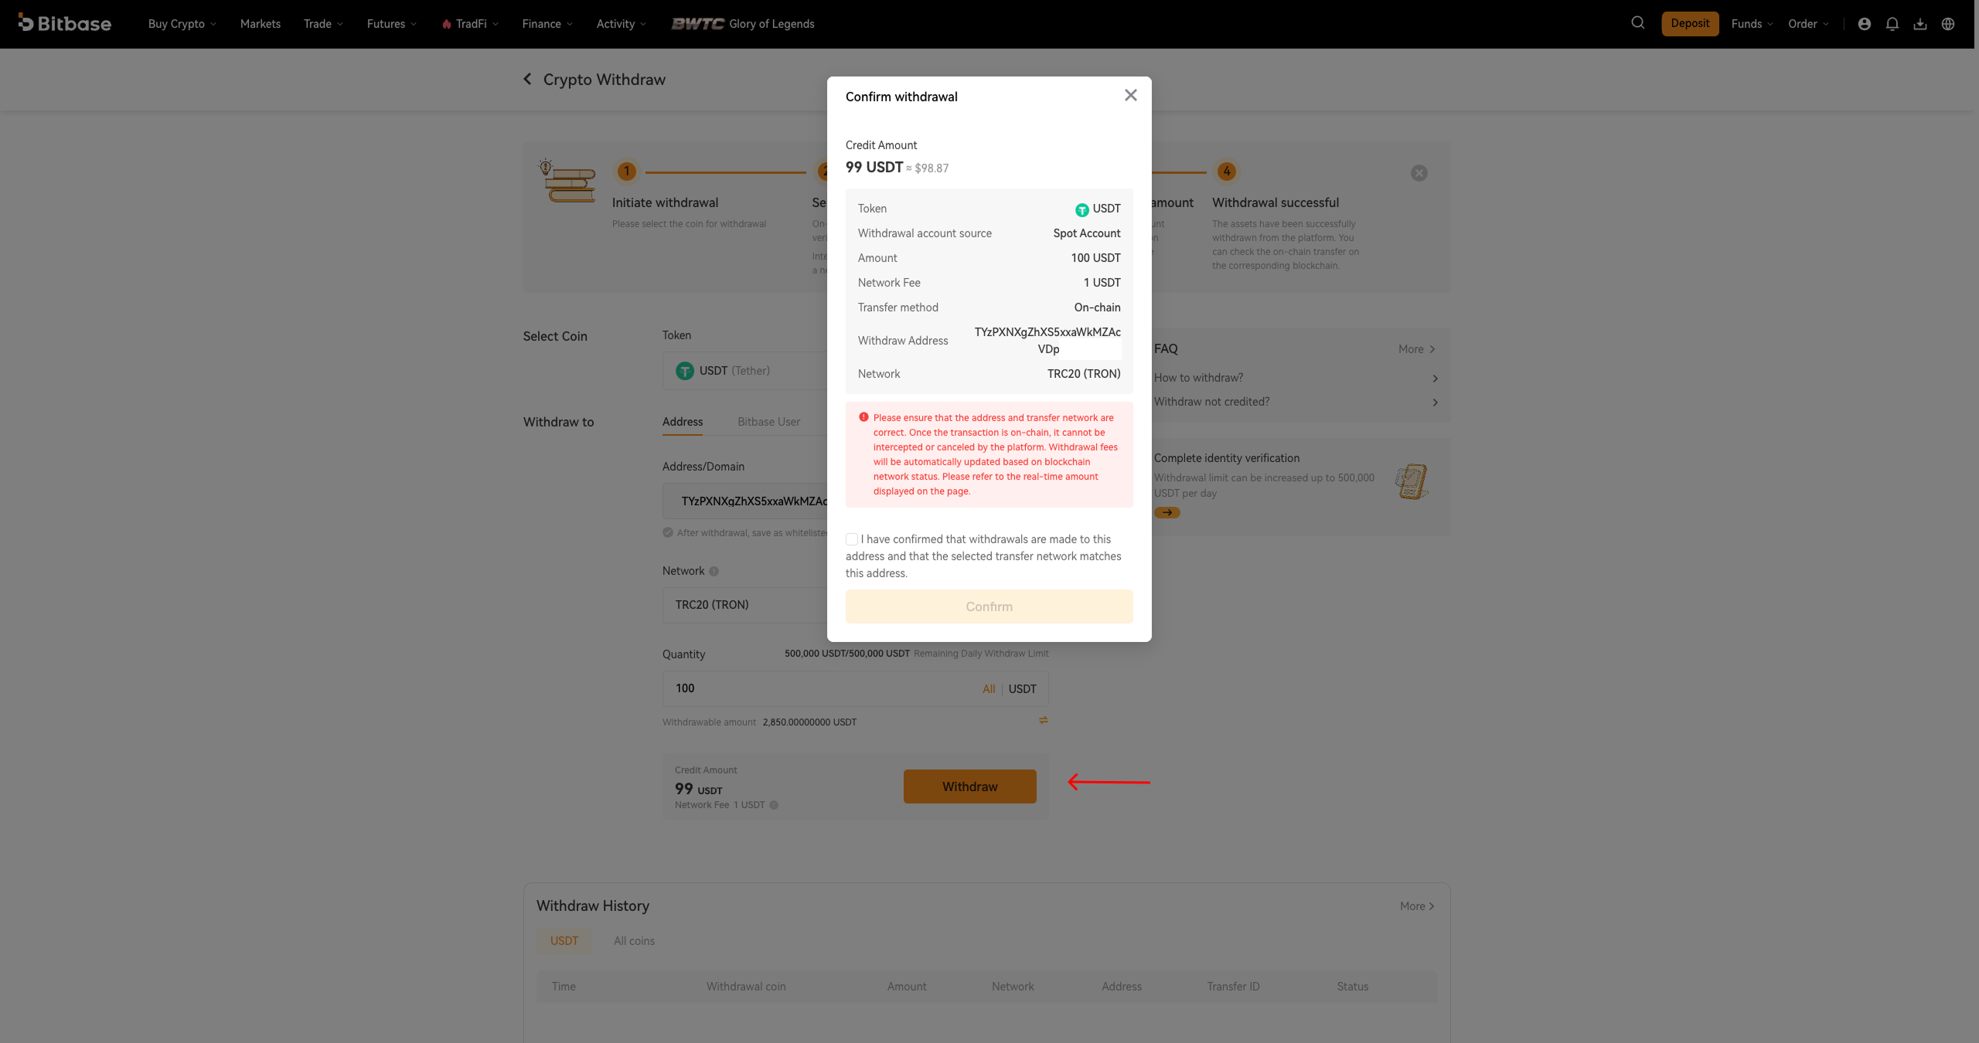Image resolution: width=1979 pixels, height=1043 pixels.
Task: Click the USDT Tether coin icon
Action: (684, 371)
